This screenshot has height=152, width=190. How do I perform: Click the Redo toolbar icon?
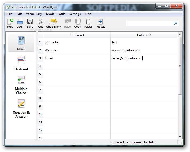point(68,23)
